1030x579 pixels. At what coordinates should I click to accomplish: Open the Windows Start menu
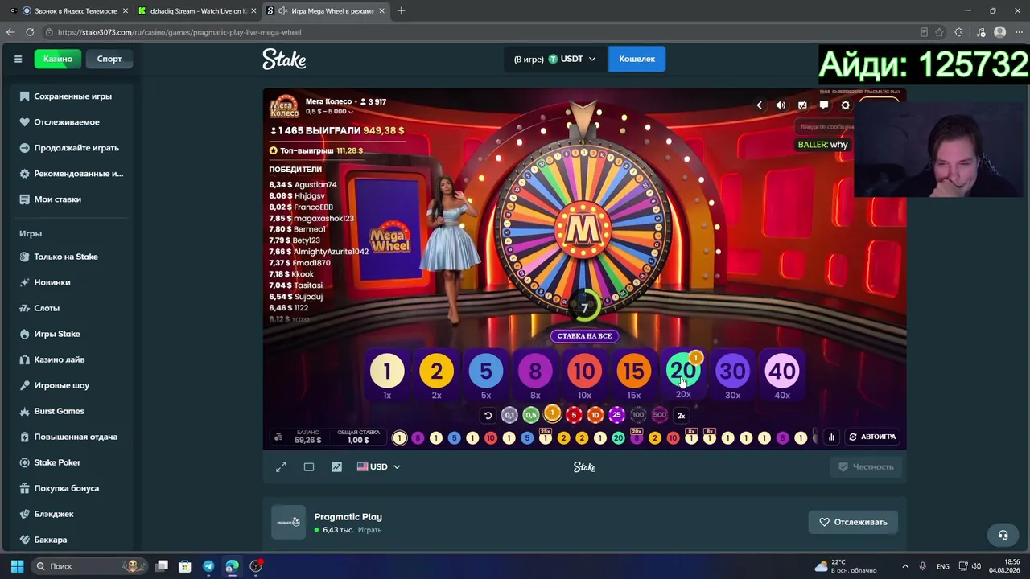[x=17, y=566]
